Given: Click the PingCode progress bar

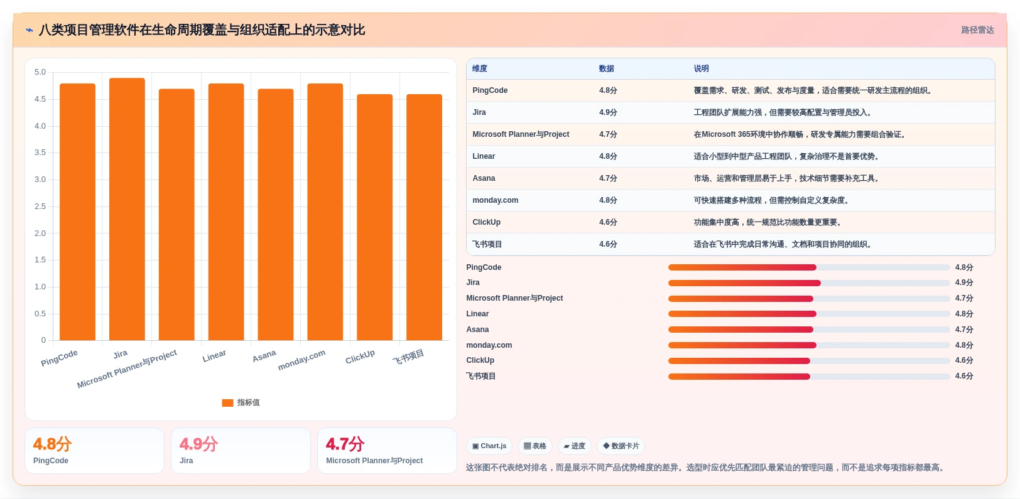Looking at the screenshot, I should 809,267.
